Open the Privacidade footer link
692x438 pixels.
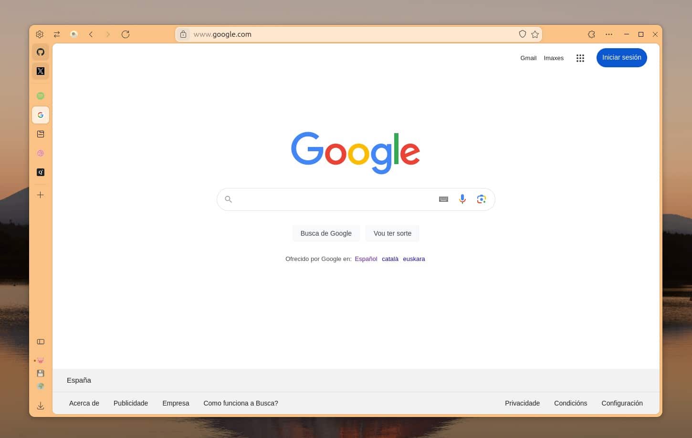pos(522,403)
